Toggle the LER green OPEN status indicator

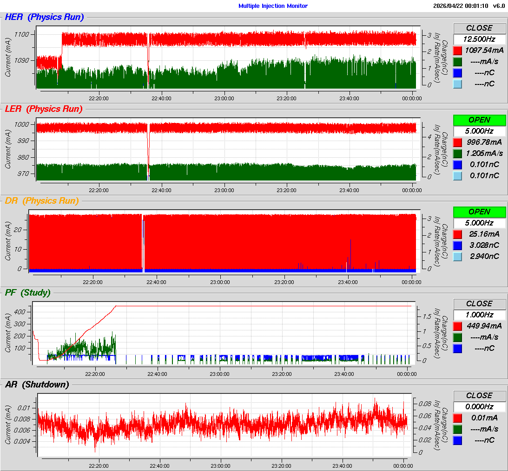point(479,120)
